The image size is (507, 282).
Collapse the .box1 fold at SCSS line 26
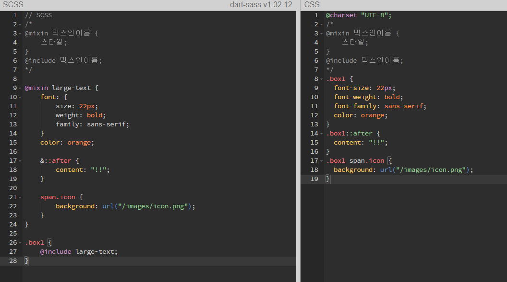click(20, 243)
